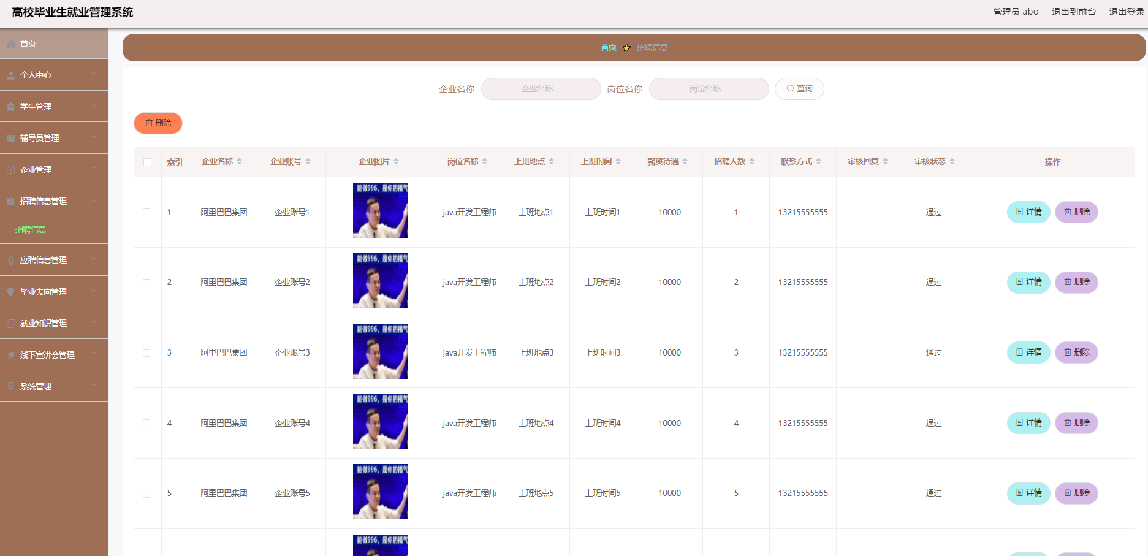This screenshot has width=1148, height=556.
Task: Check the checkbox for row 5
Action: pyautogui.click(x=146, y=493)
